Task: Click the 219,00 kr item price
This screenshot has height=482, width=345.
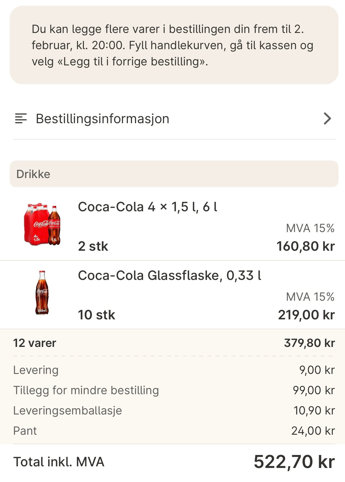Action: point(306,315)
